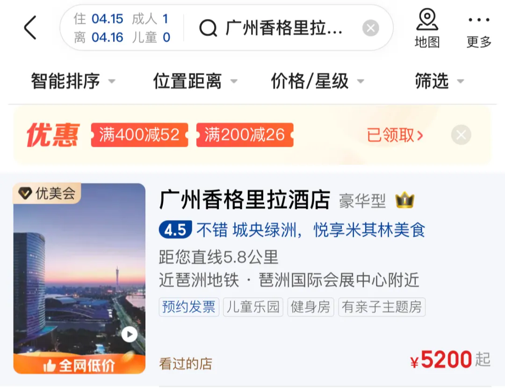This screenshot has width=505, height=388.
Task: Tap the 满200减26 coupon tag
Action: coord(245,135)
